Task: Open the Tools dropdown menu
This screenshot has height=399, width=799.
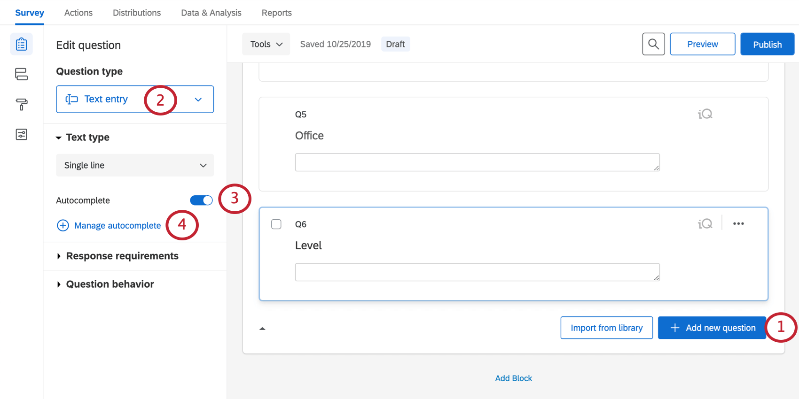Action: (x=266, y=44)
